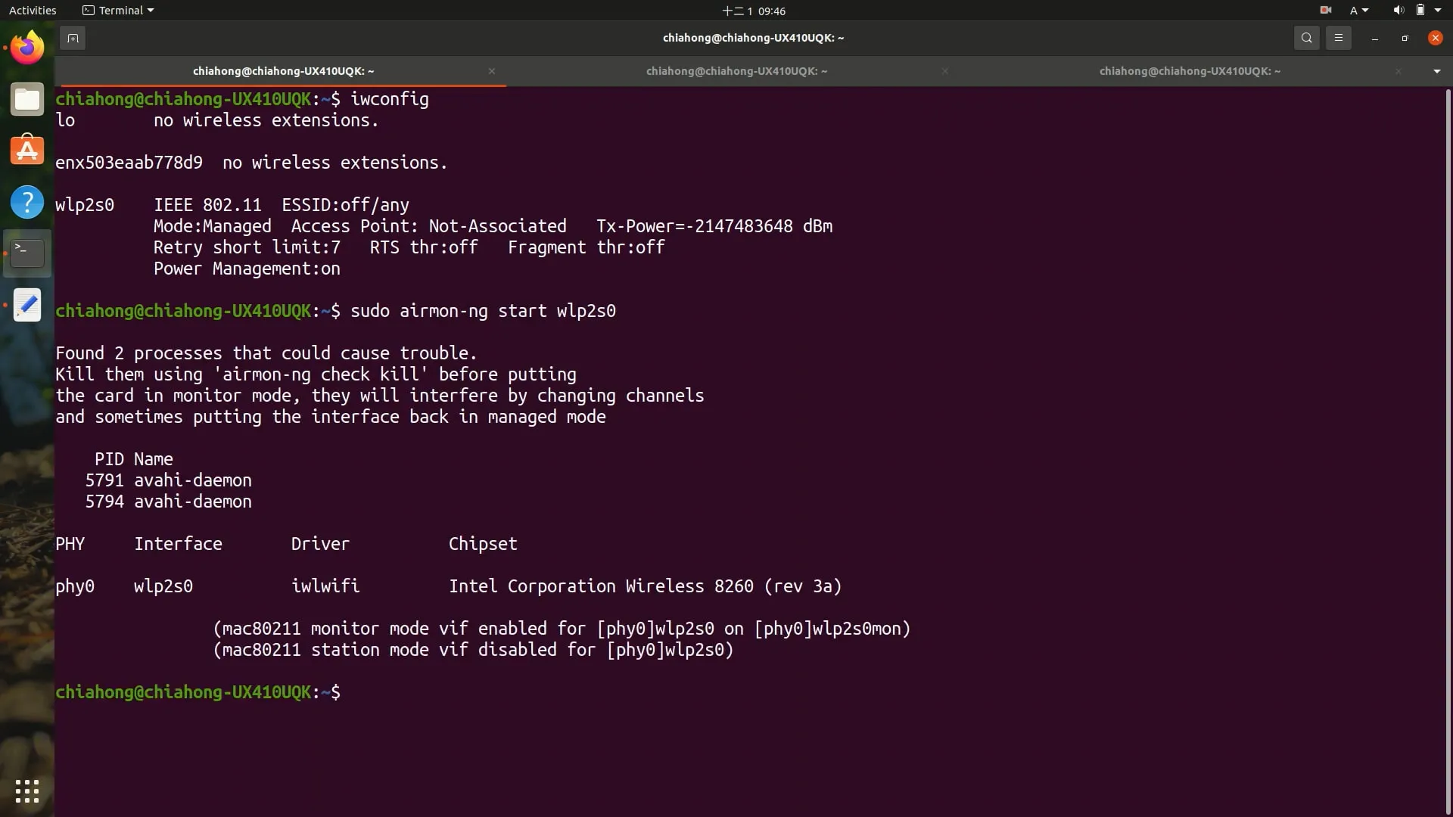
Task: Open Ubuntu Software from the dock
Action: (x=27, y=151)
